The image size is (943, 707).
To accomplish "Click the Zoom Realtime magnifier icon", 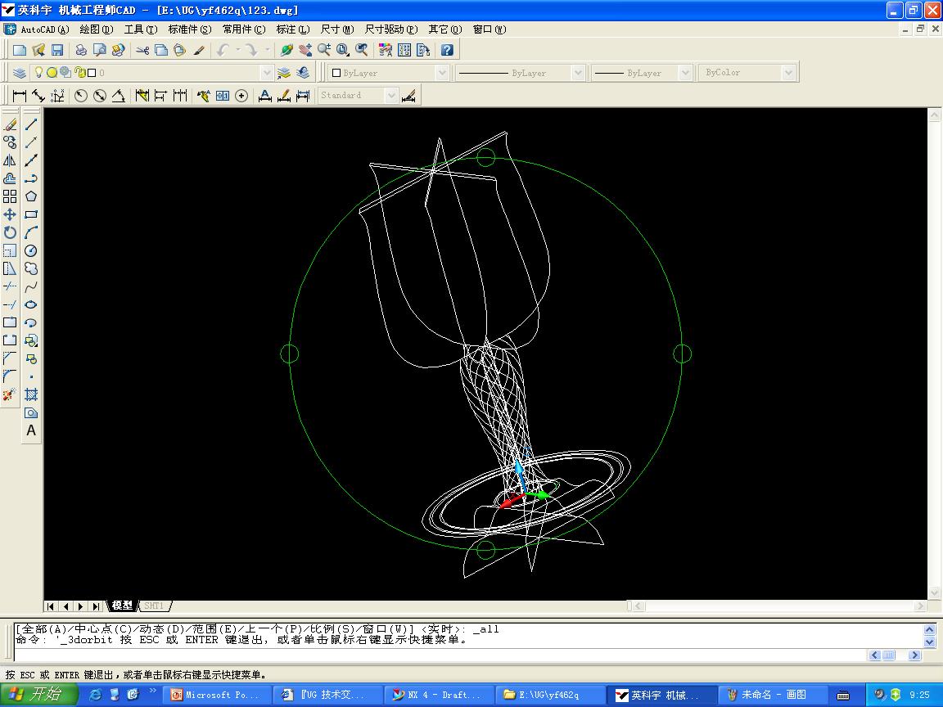I will tap(324, 50).
